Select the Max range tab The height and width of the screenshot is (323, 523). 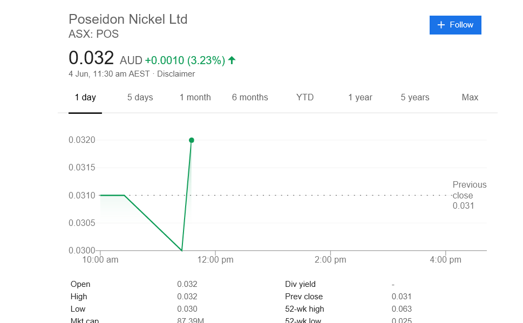[470, 98]
